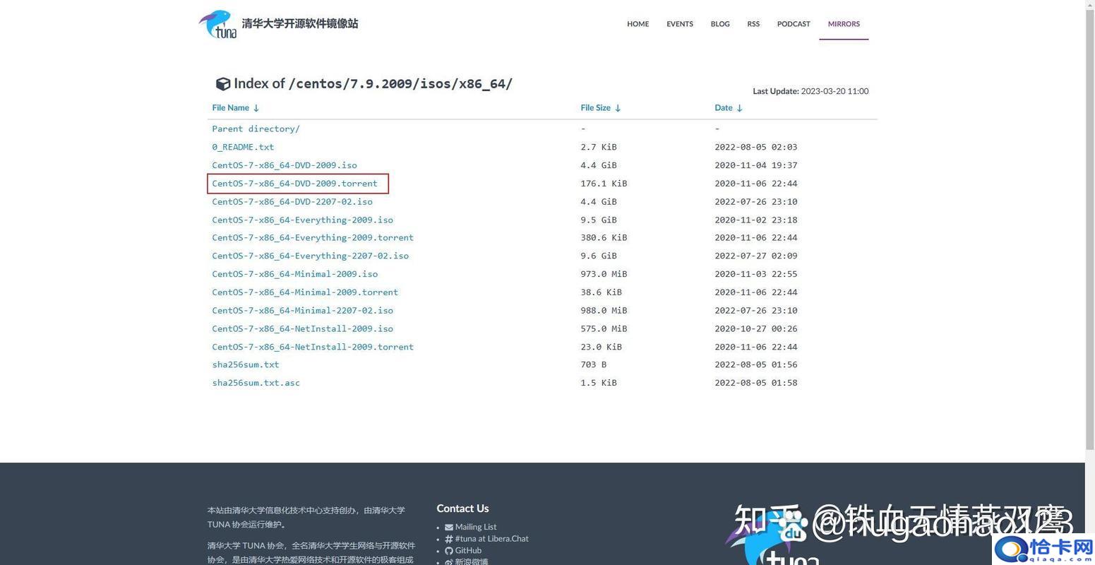1095x565 pixels.
Task: Open the Parent directory/ link
Action: (256, 129)
